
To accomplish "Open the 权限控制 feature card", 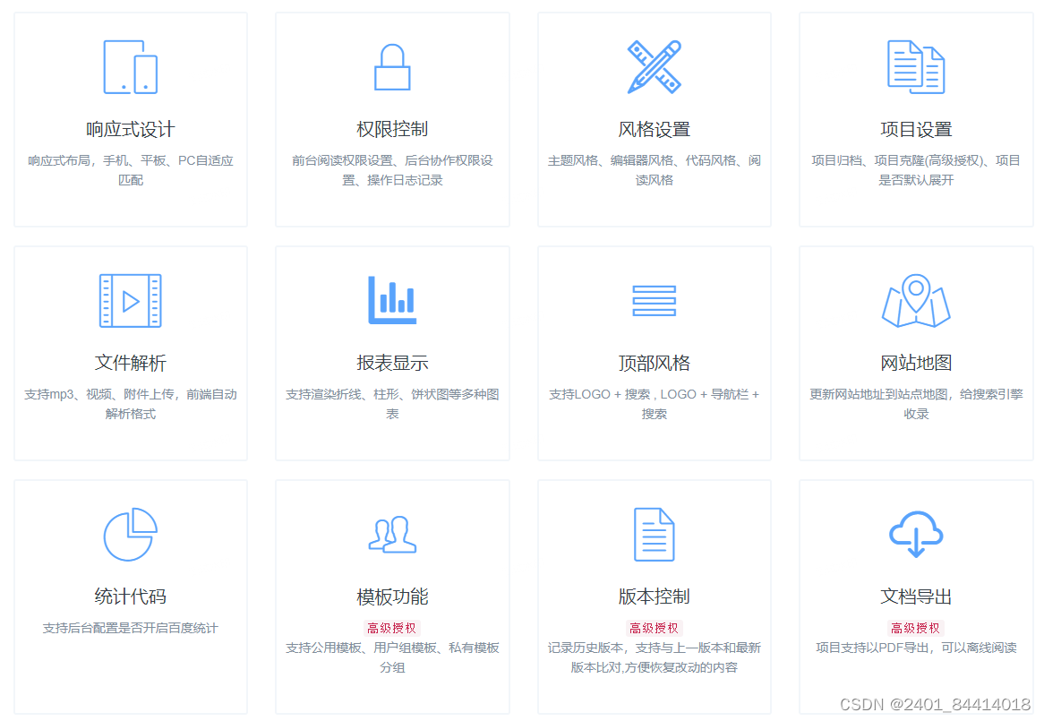I will (x=391, y=119).
